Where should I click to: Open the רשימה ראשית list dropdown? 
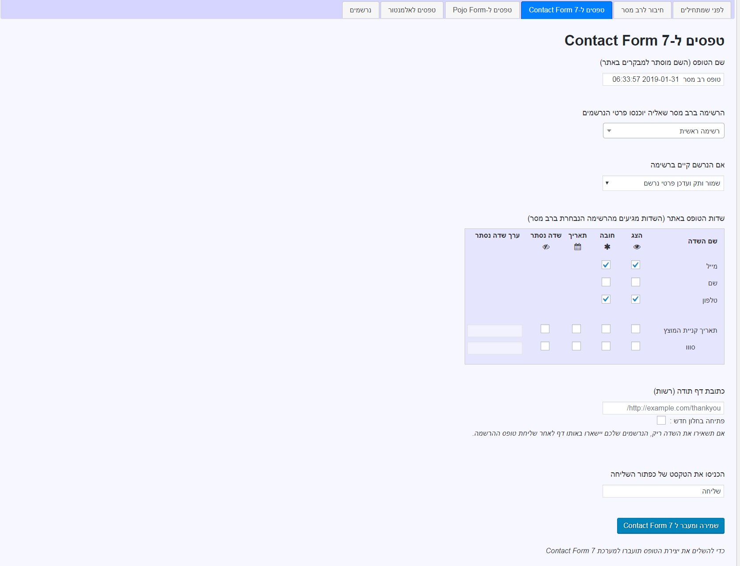[664, 131]
